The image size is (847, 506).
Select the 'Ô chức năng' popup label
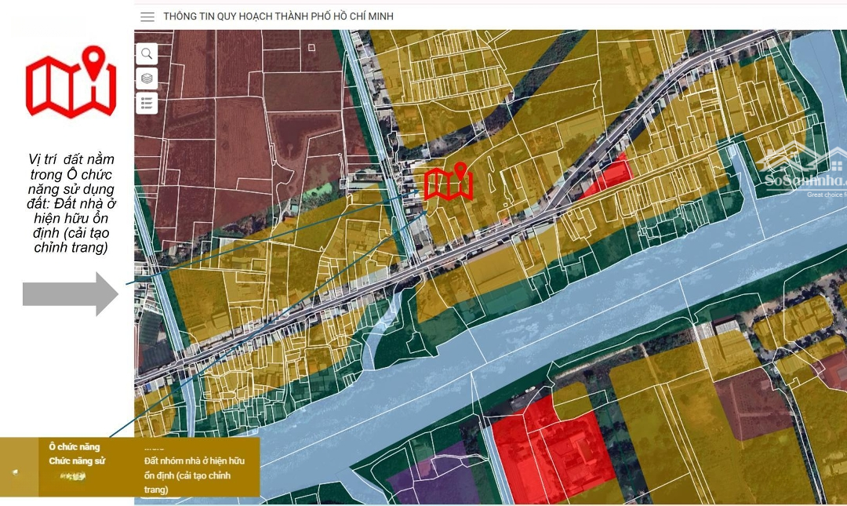click(x=74, y=447)
